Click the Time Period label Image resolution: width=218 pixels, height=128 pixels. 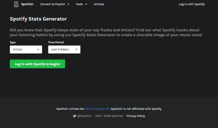pyautogui.click(x=56, y=42)
